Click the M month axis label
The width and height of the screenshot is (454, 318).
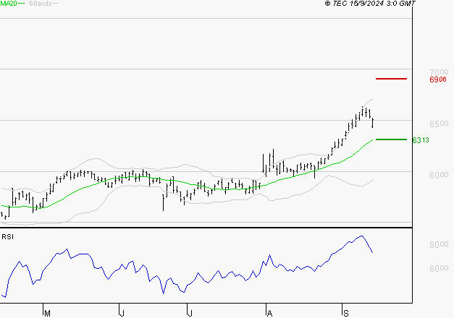(48, 314)
